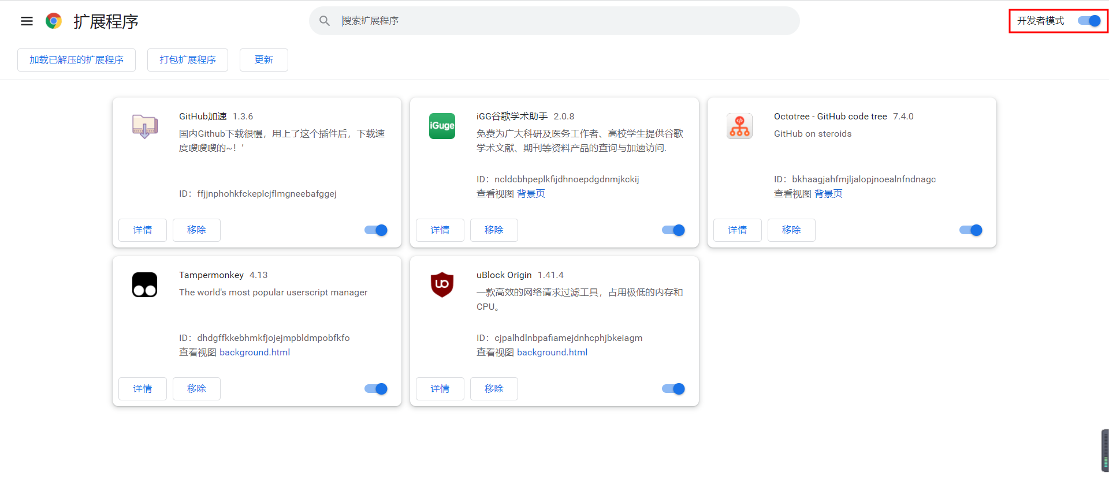Toggle developer mode (开发者模式) switch
Screen dimensions: 1109x480
coord(1089,21)
